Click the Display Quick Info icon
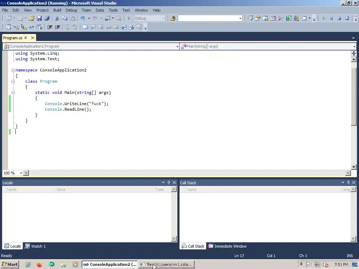The width and height of the screenshot is (359, 269). tap(23, 27)
